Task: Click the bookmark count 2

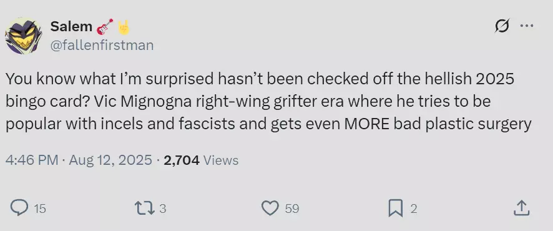Action: pyautogui.click(x=414, y=209)
